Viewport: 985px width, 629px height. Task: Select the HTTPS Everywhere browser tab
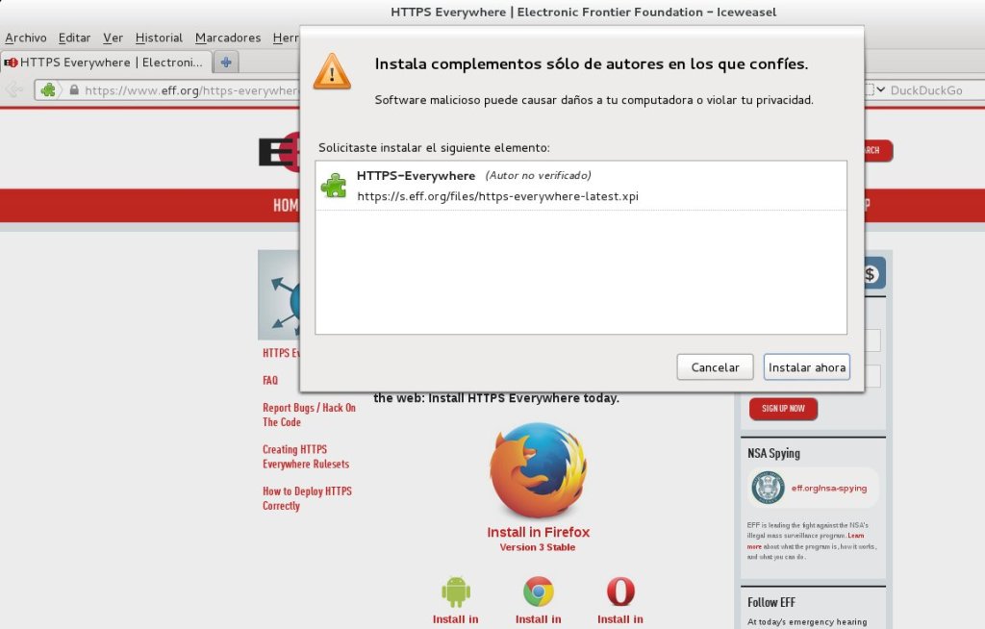[x=104, y=63]
